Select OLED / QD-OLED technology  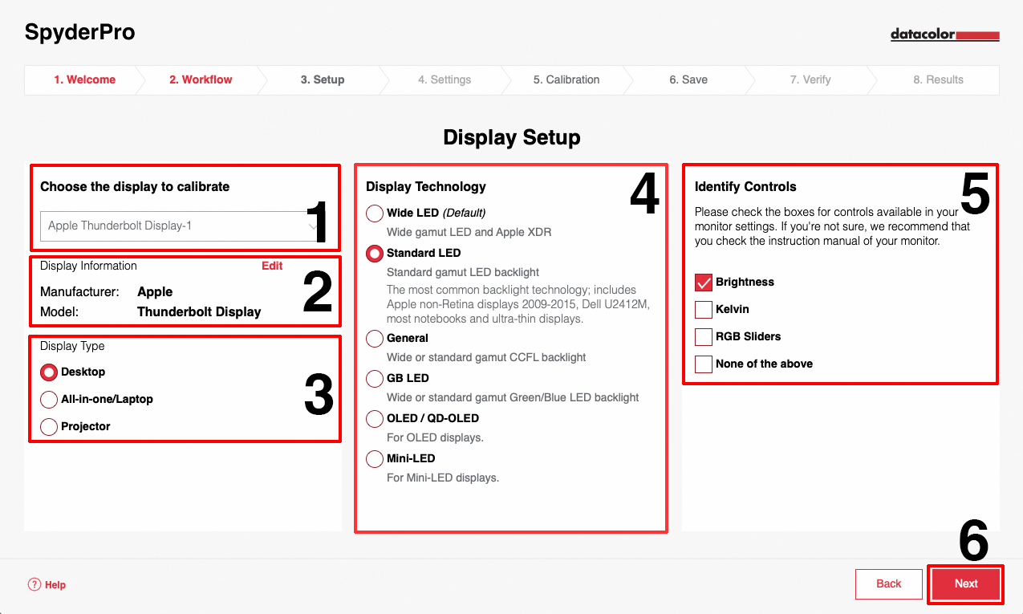click(x=375, y=419)
